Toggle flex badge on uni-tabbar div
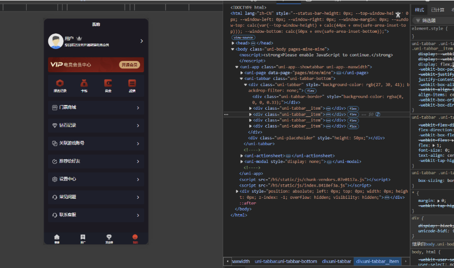Viewport: 454px width, 268px height. 311,91
